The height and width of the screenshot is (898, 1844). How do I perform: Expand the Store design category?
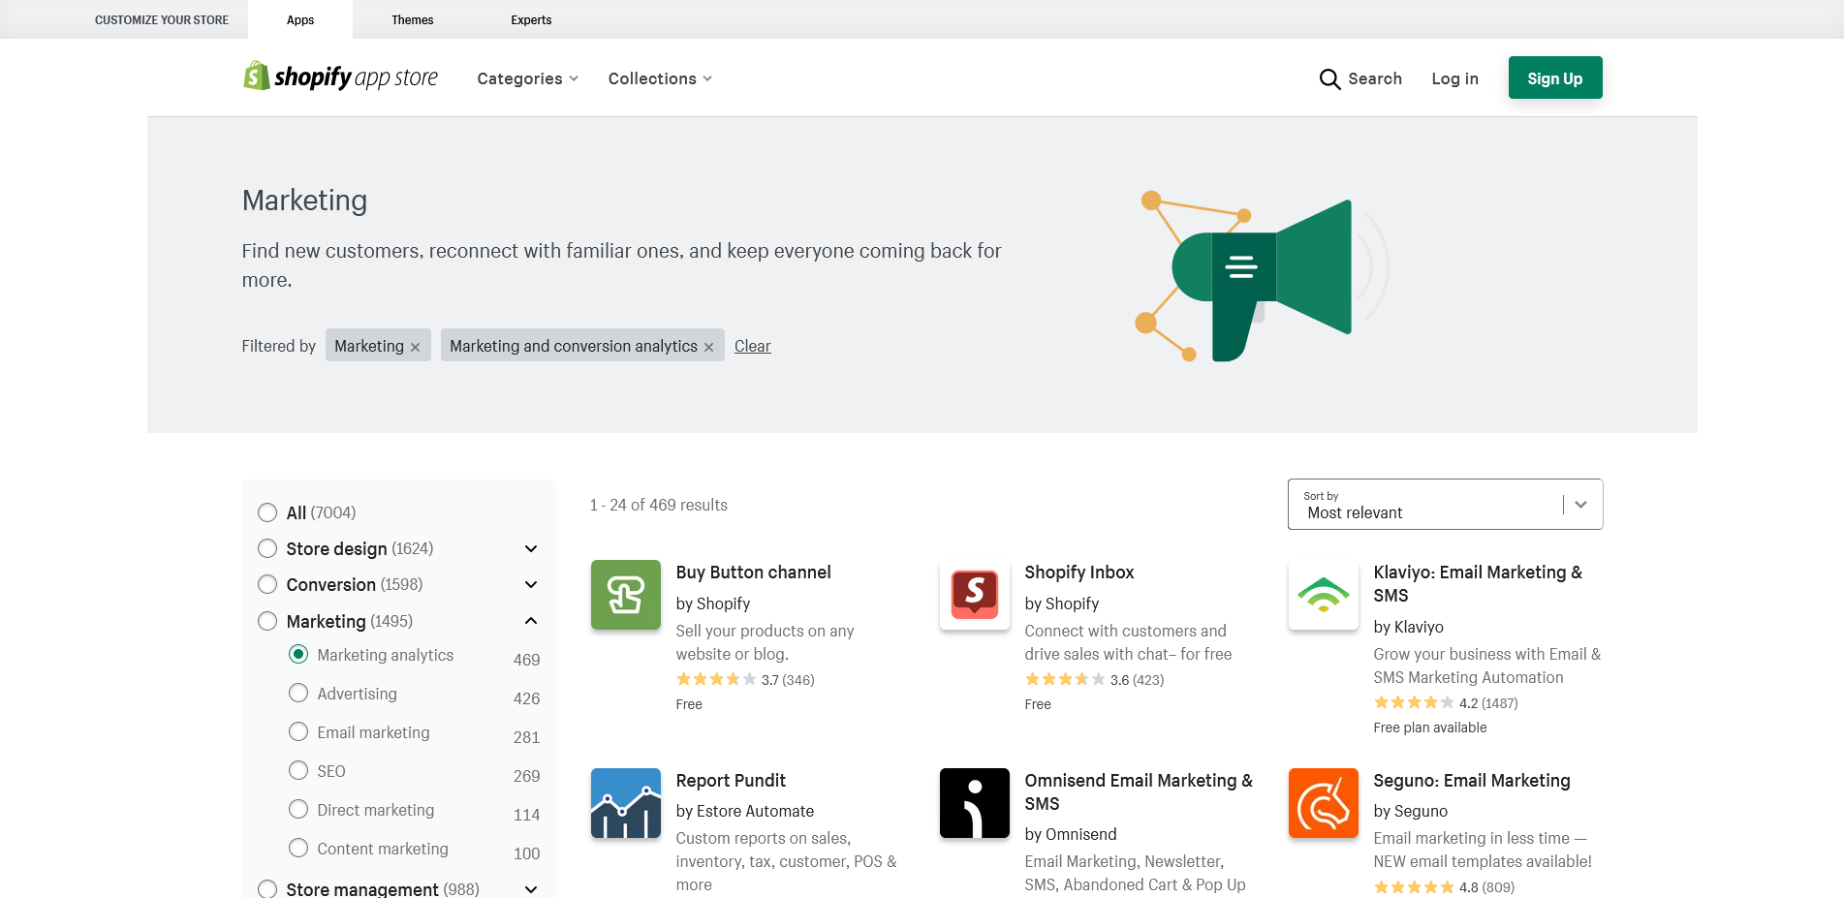click(531, 549)
